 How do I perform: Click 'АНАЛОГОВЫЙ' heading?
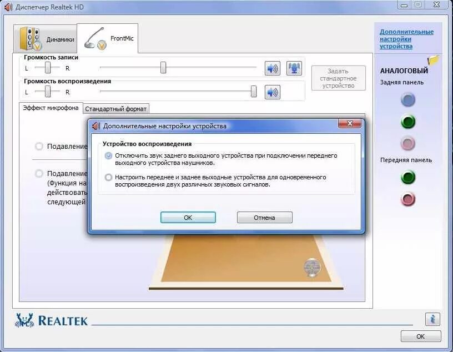(404, 71)
